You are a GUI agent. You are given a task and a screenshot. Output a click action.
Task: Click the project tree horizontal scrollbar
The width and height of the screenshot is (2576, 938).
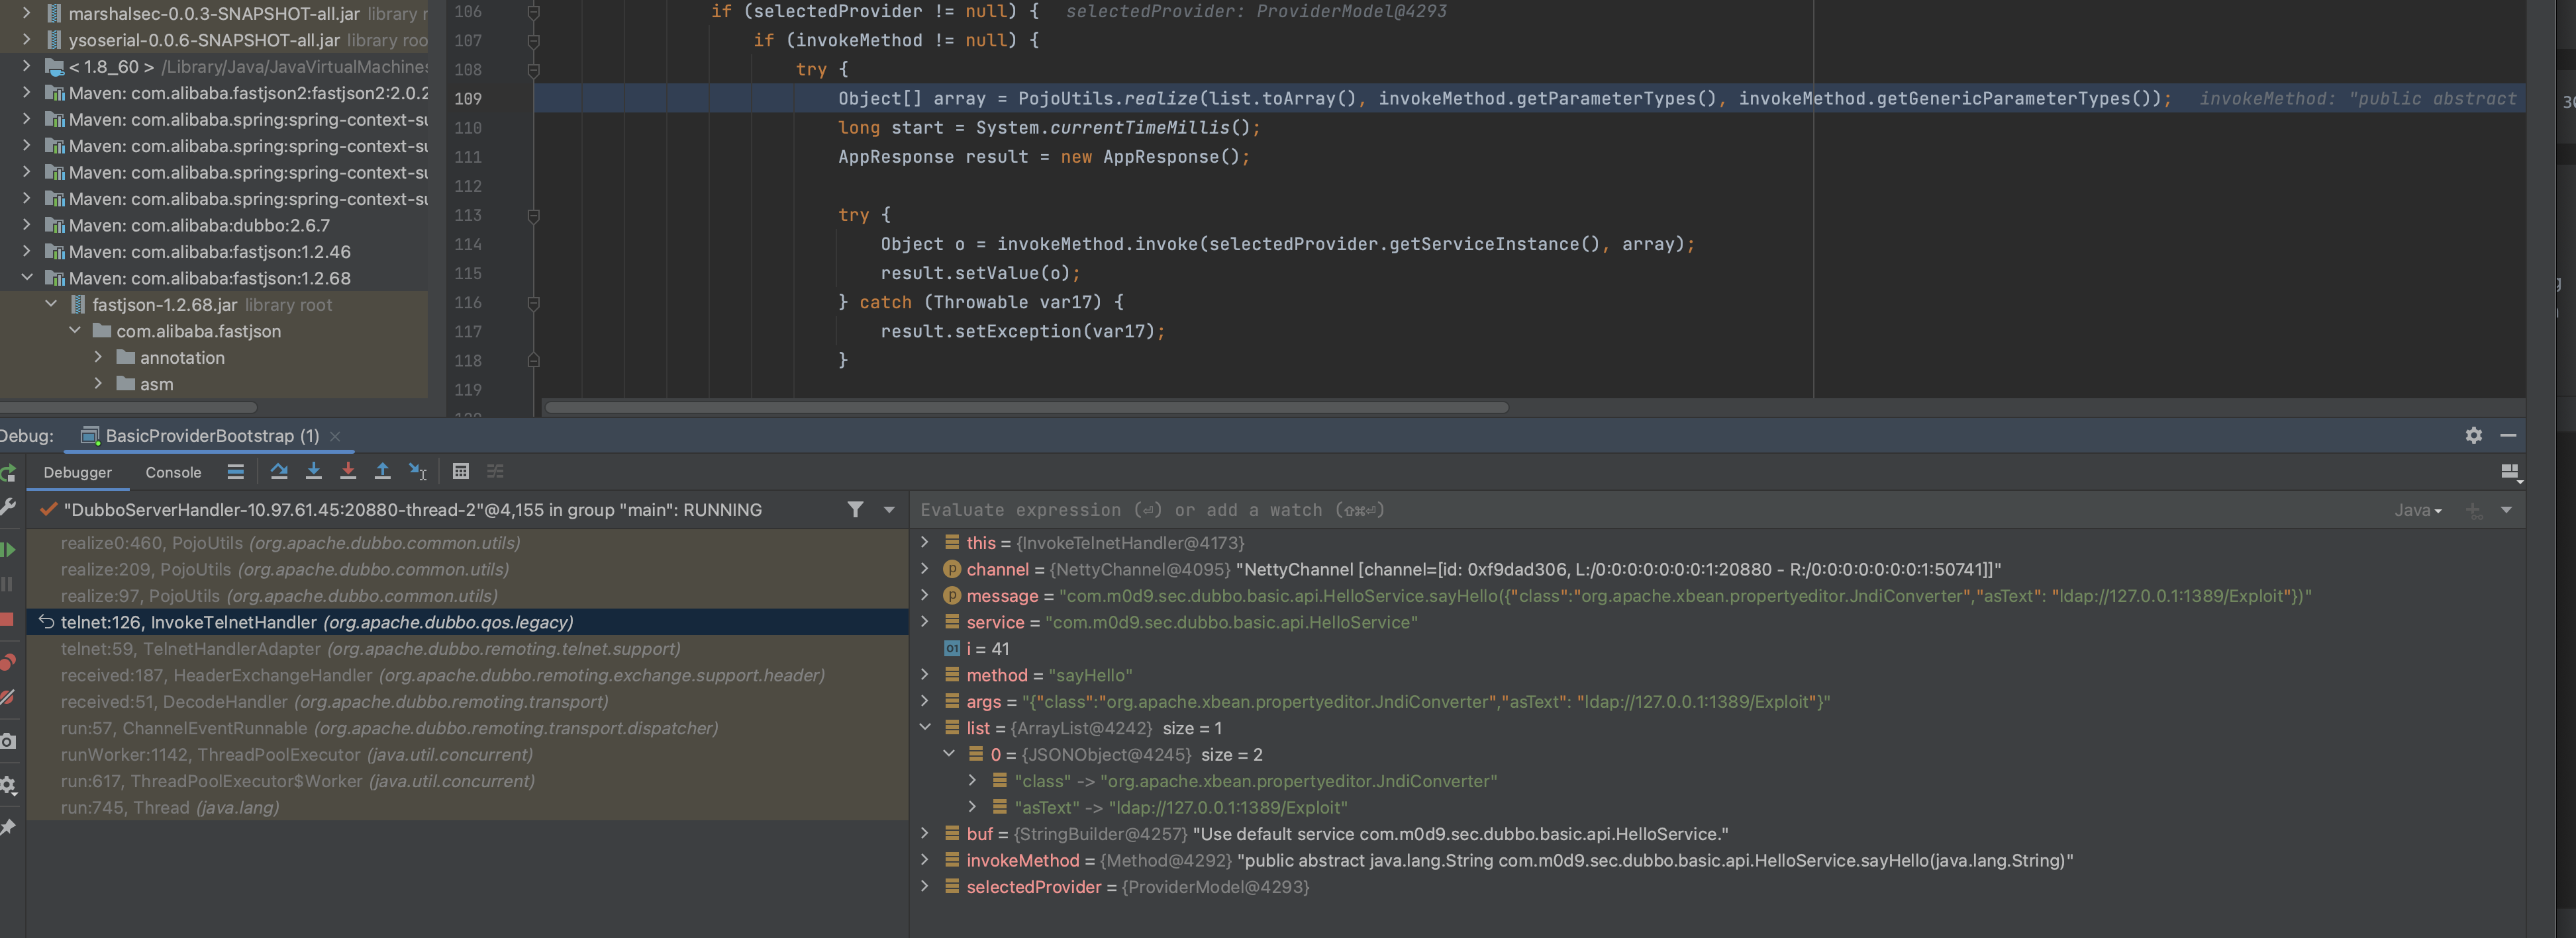click(128, 407)
